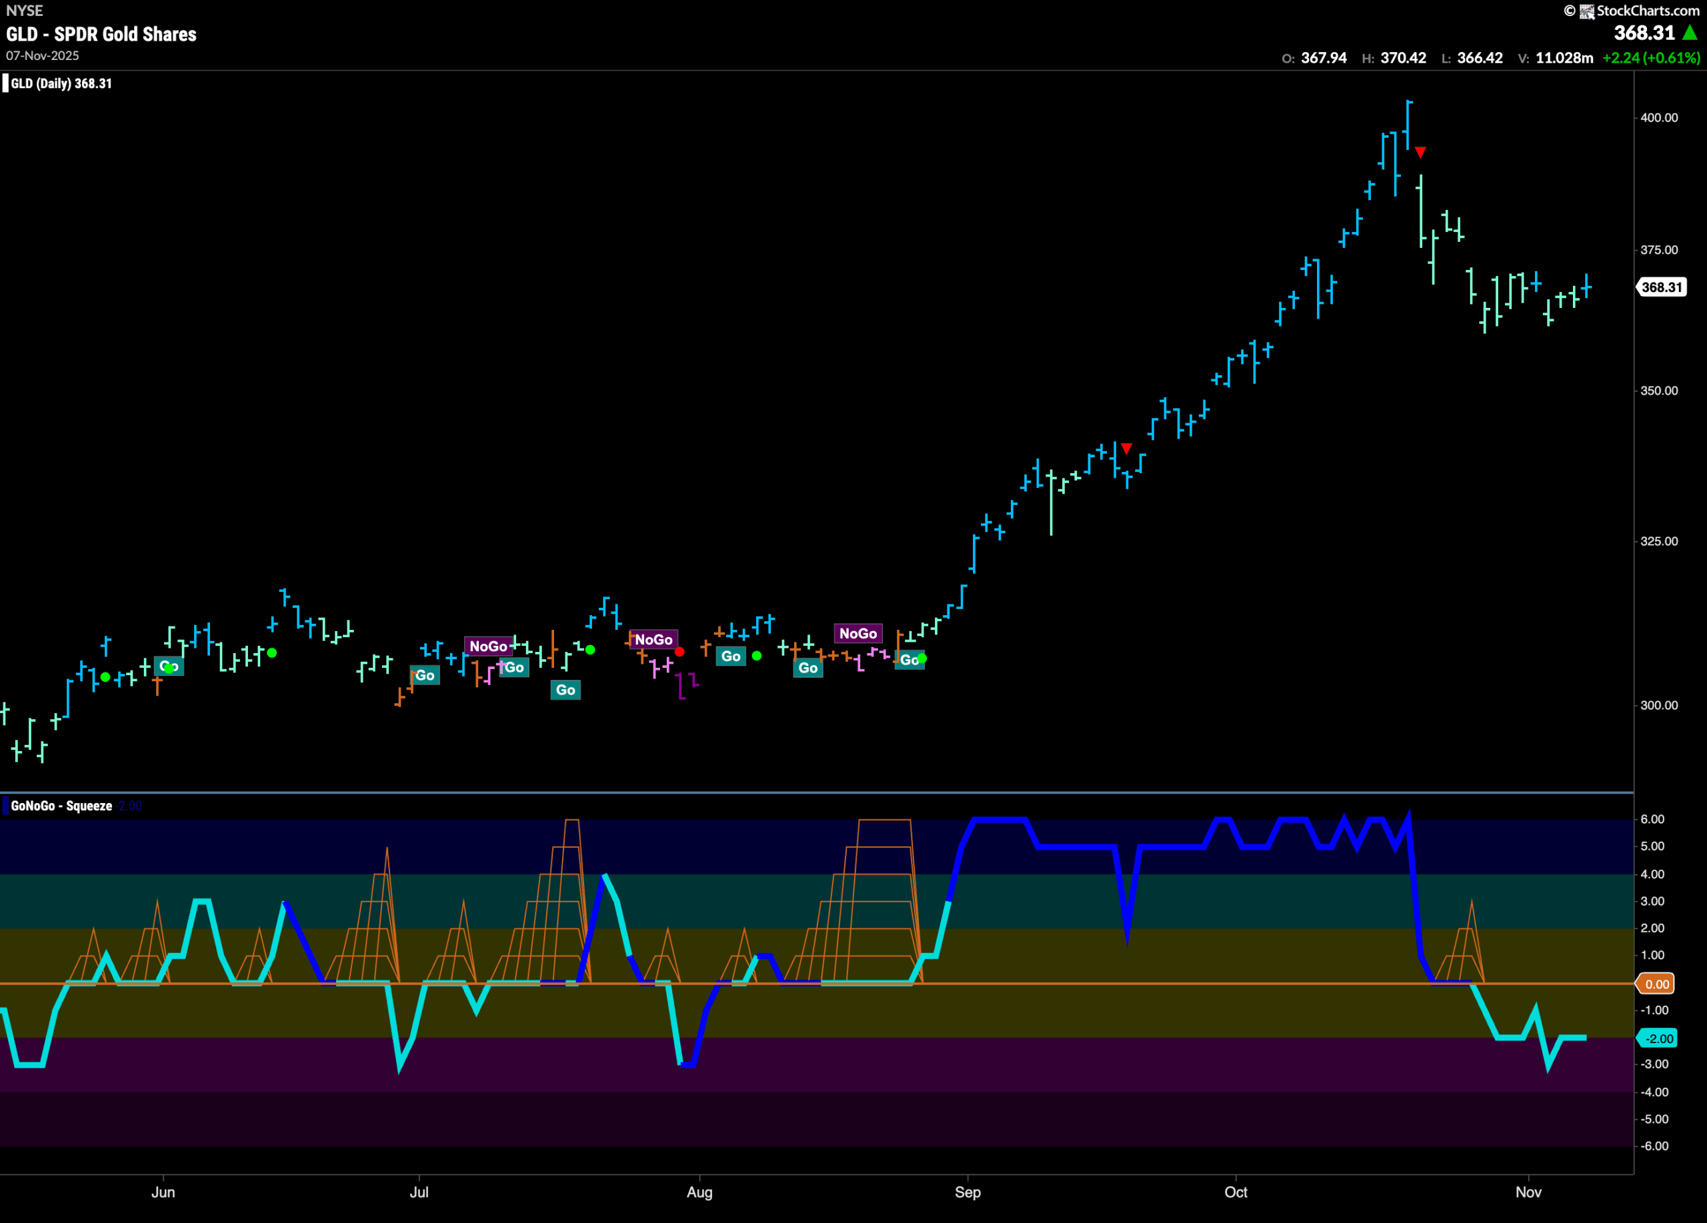Click the 375.00 price axis label
Viewport: 1707px width, 1223px height.
click(x=1659, y=250)
